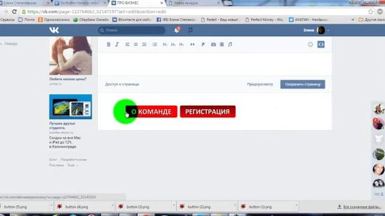
Task: Open the Елена profile dropdown menu
Action: point(316,30)
